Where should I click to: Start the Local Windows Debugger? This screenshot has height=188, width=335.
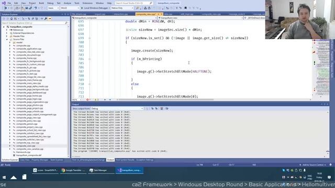[x=95, y=8]
